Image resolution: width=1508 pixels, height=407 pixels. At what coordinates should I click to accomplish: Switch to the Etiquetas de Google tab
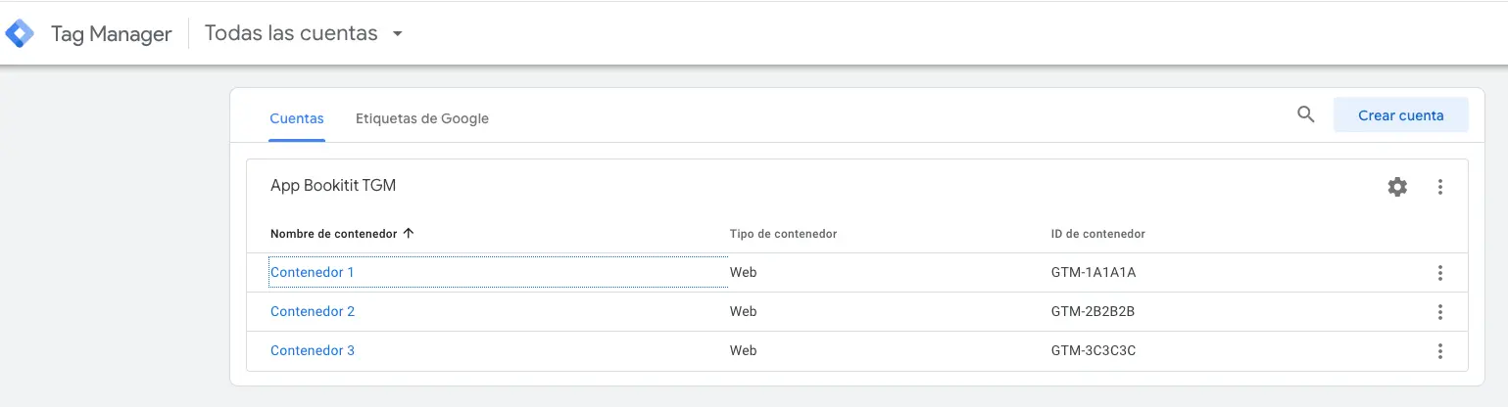coord(422,118)
